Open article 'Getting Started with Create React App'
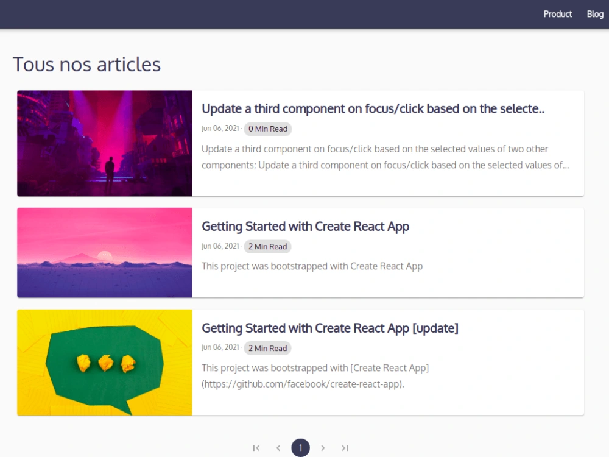 [x=305, y=227]
